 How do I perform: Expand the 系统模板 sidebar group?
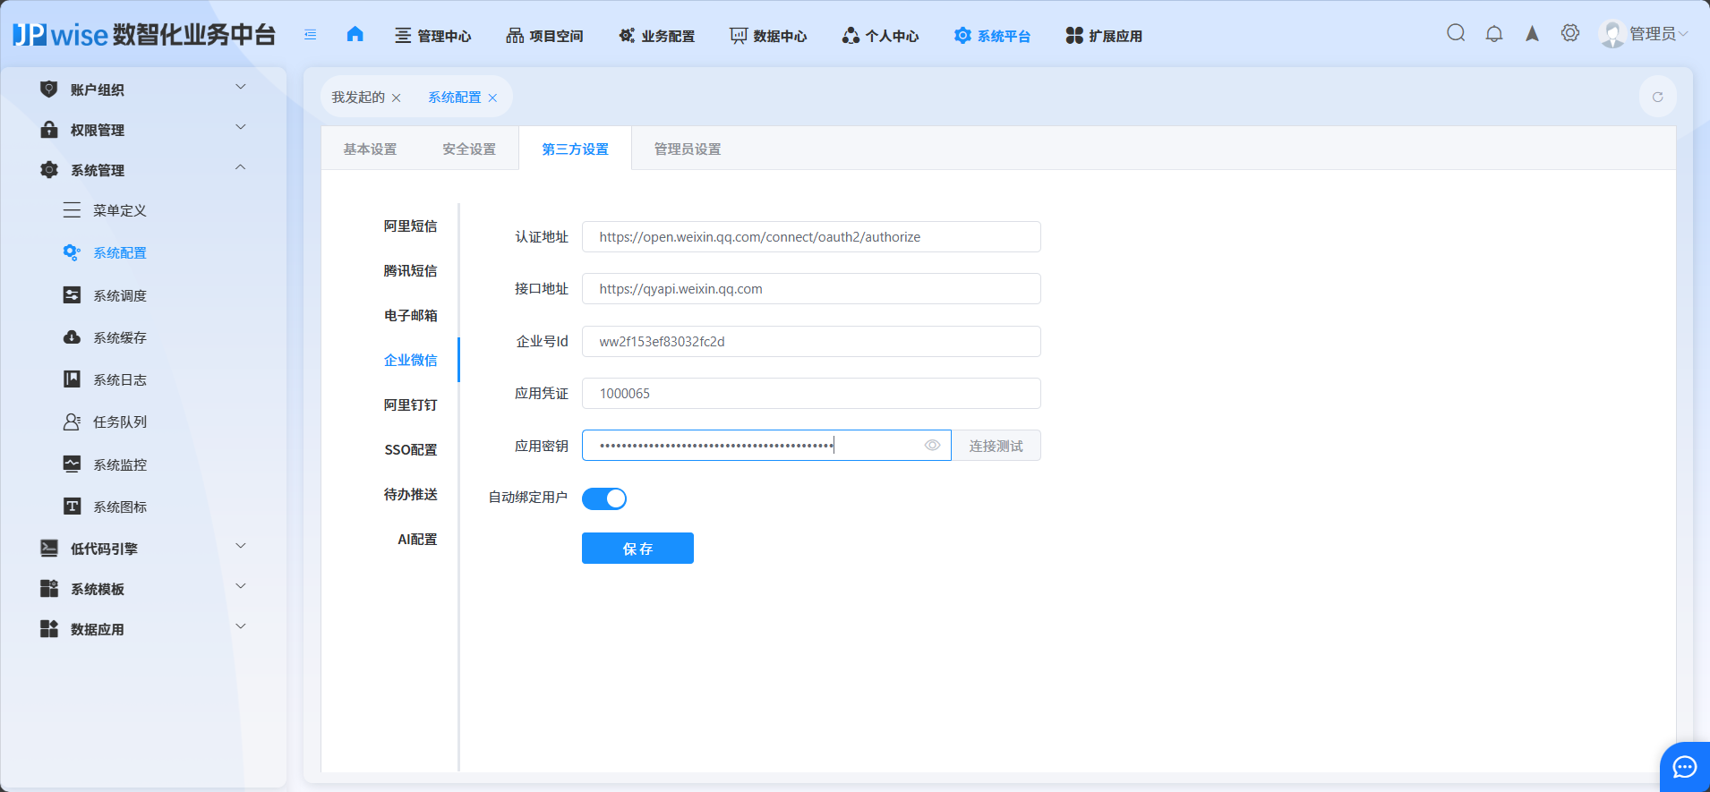pyautogui.click(x=240, y=586)
